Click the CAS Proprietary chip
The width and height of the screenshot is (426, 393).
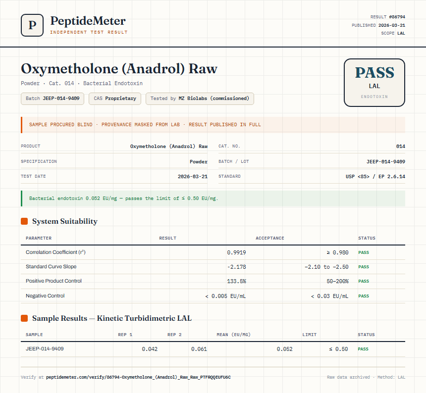tap(114, 98)
